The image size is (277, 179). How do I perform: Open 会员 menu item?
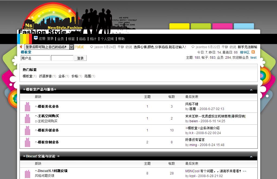[x=60, y=39]
